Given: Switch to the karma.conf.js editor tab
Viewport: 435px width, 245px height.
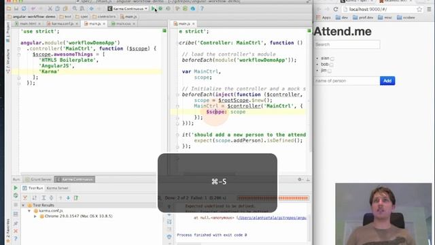Looking at the screenshot, I should coord(63,24).
